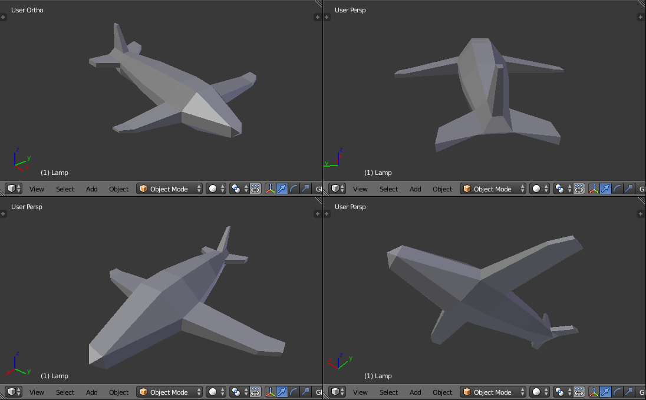646x400 pixels.
Task: Open Select menu in top-left viewport header
Action: point(65,189)
